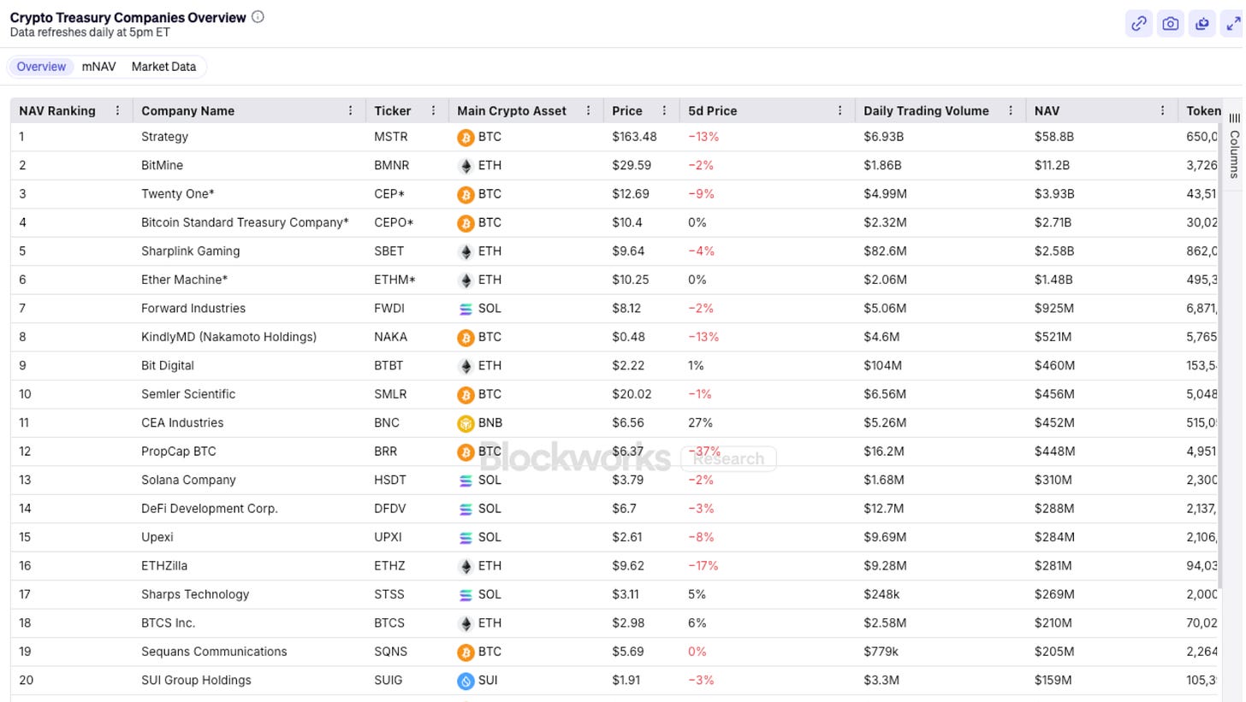Switch to the Market Data tab
Viewport: 1246px width, 702px height.
(163, 67)
